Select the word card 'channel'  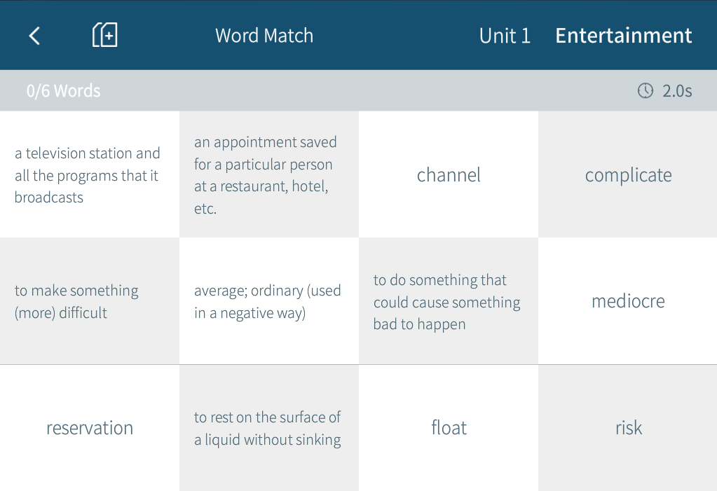449,174
